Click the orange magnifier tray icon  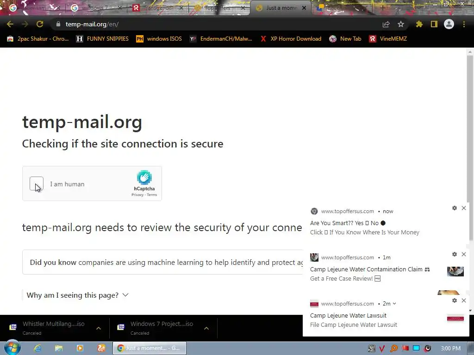click(394, 349)
